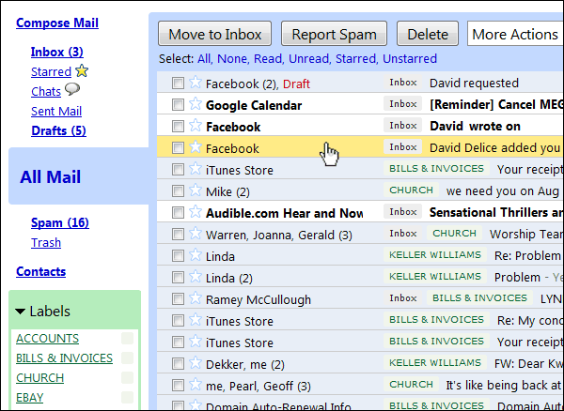Screen dimensions: 564x411
Task: Click the yellow star icon beside Starred
Action: (82, 70)
